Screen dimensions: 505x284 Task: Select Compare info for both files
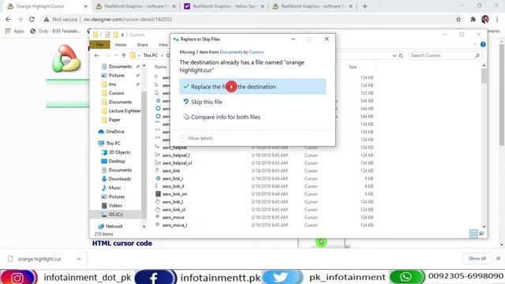(225, 117)
